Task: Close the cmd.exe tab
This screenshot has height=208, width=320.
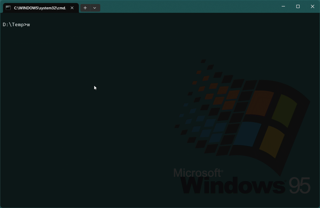Action: pyautogui.click(x=72, y=8)
